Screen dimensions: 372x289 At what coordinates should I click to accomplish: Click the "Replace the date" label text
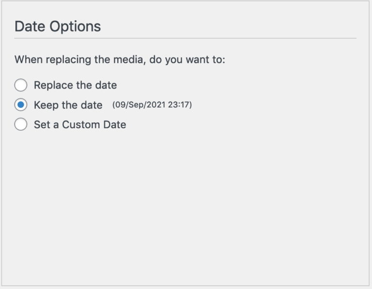[75, 86]
